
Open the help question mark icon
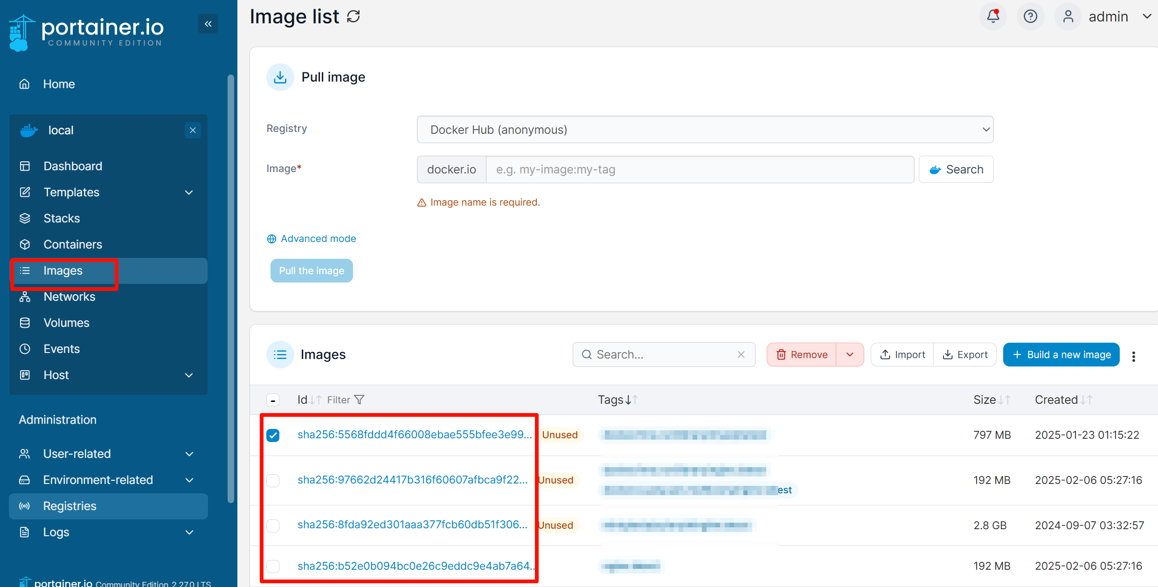1030,17
